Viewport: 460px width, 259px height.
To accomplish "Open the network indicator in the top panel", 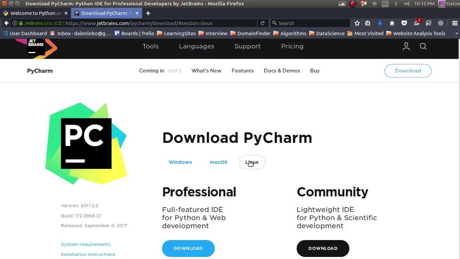I will [374, 4].
